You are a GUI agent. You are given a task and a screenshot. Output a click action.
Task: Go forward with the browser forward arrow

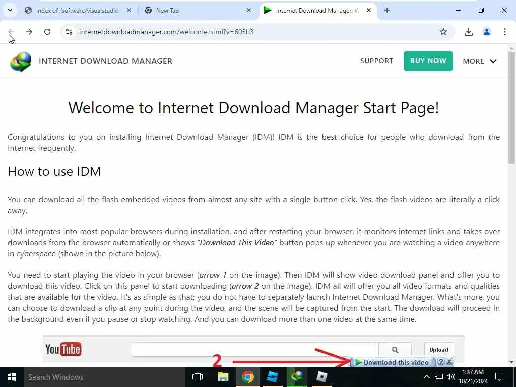click(x=29, y=32)
